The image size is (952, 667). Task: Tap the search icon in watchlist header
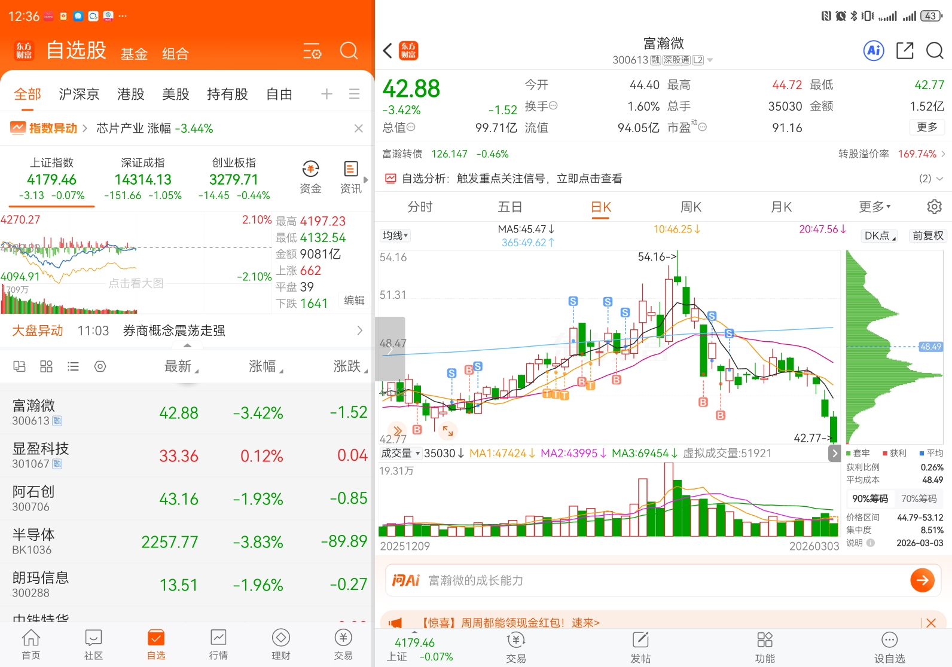(x=349, y=51)
